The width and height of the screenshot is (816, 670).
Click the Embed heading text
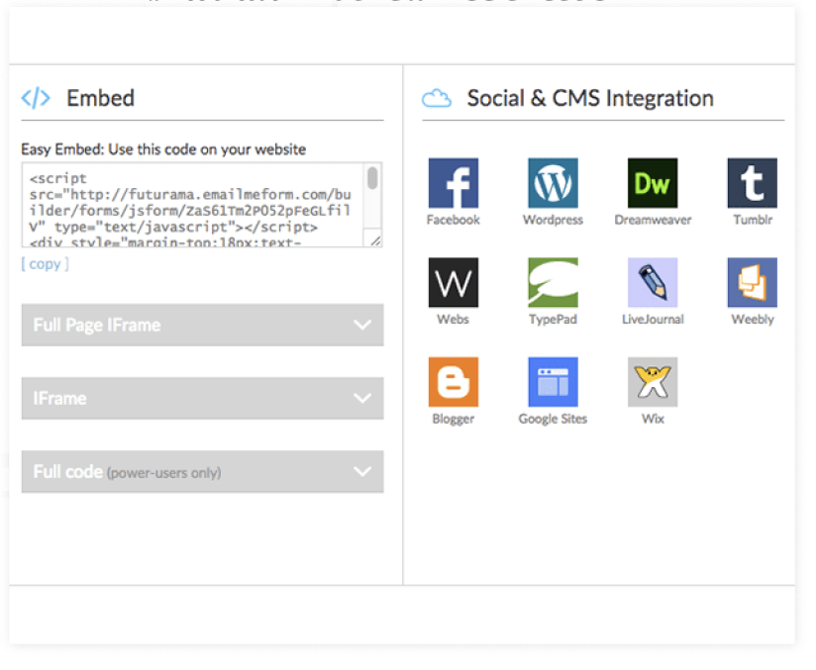coord(101,99)
